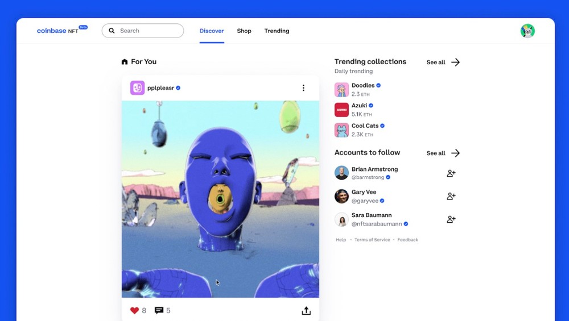
Task: Open the Cool Cats collection thumbnail
Action: (x=341, y=130)
